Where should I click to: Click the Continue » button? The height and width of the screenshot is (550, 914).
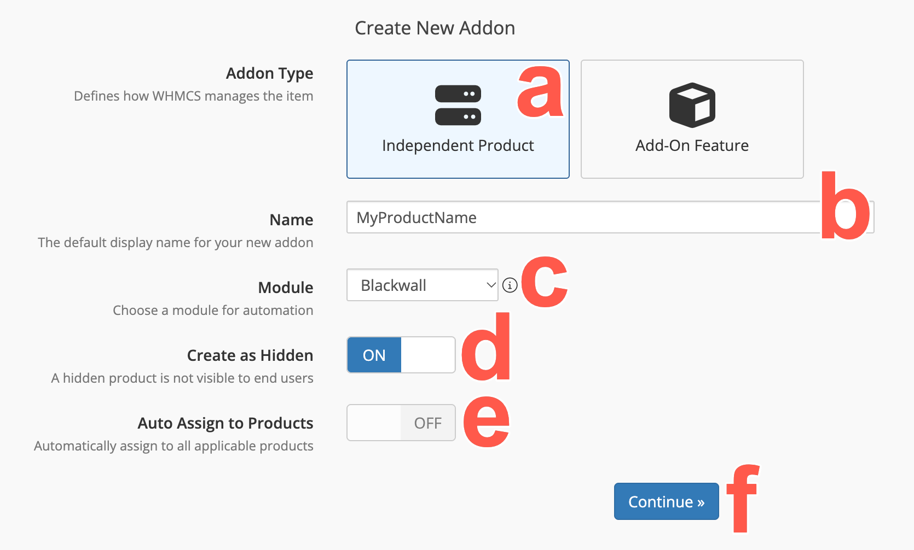[x=667, y=501]
